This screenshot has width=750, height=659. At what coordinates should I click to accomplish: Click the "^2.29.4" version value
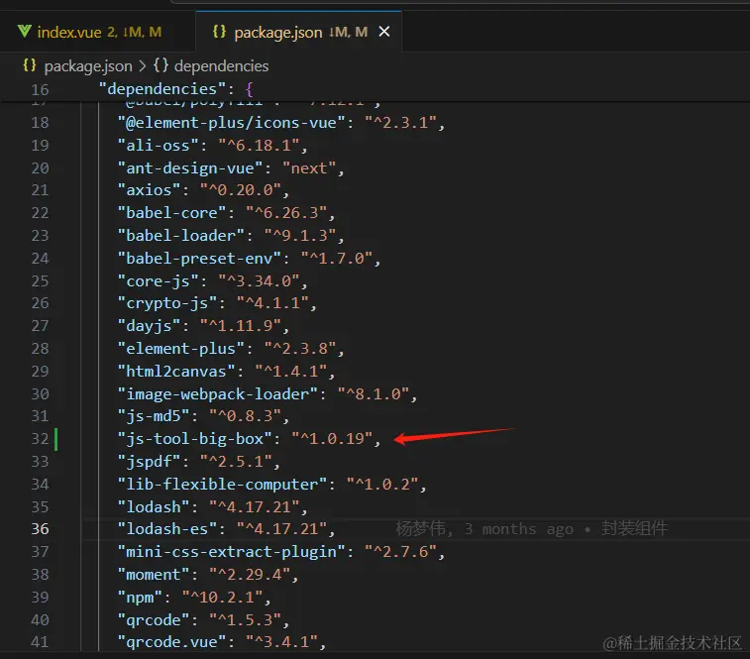click(250, 575)
